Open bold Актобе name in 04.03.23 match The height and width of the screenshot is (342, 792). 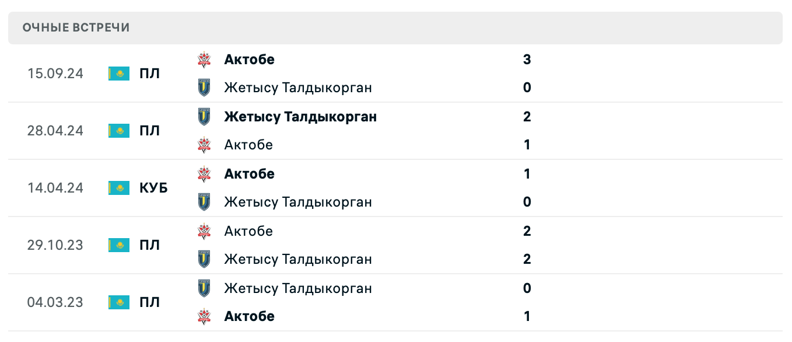coord(249,316)
